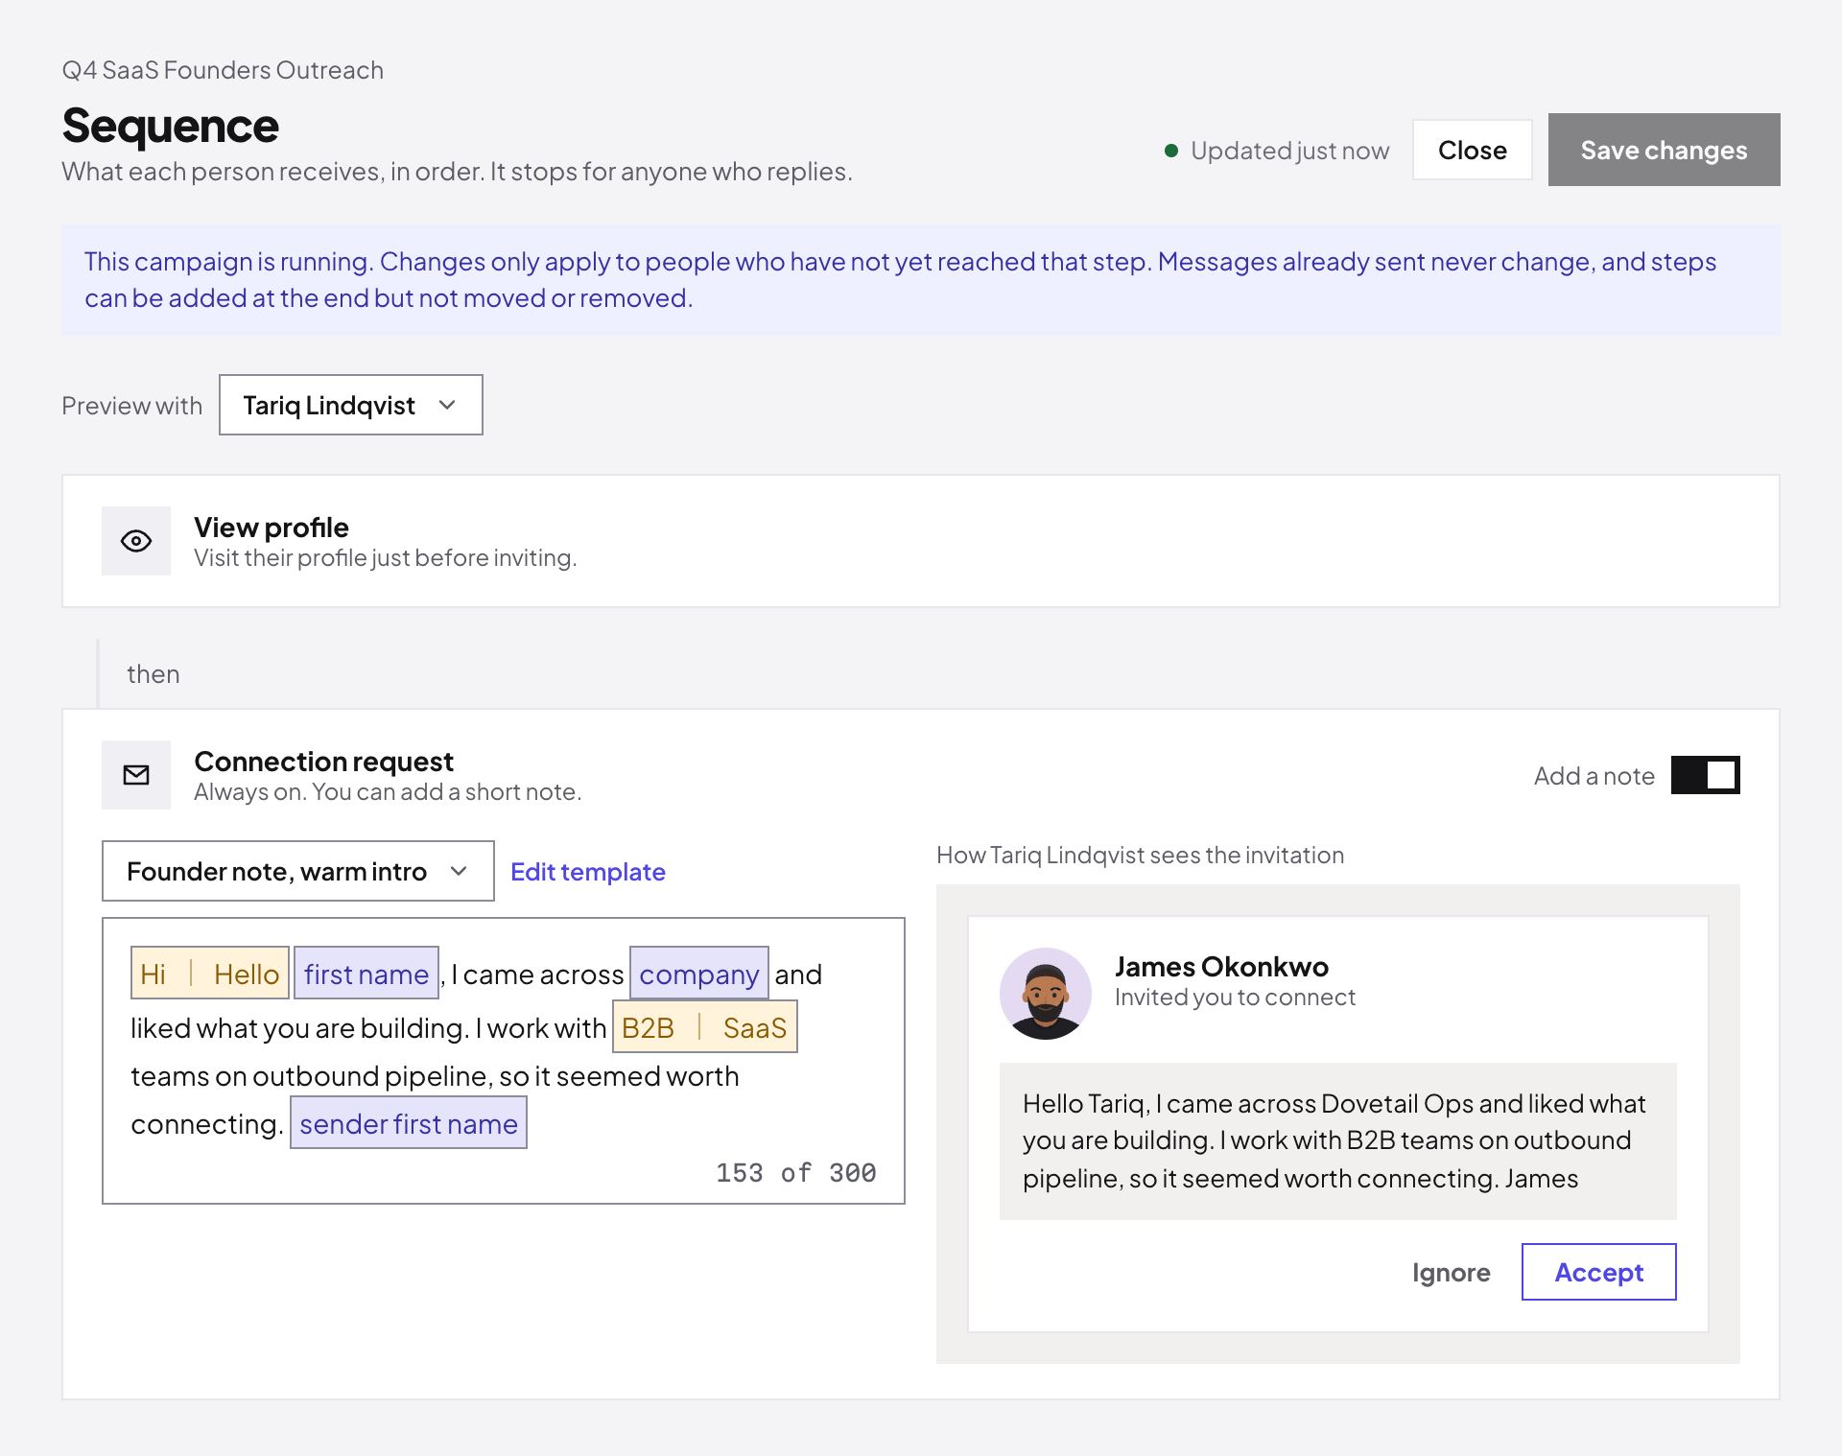
Task: Open the Tariq Lindqvist preview dropdown
Action: click(x=351, y=405)
